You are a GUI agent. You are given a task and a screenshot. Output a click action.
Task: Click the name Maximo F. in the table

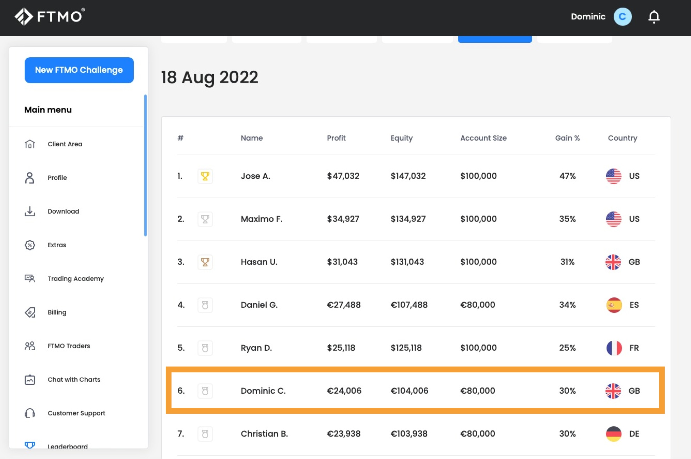(261, 219)
